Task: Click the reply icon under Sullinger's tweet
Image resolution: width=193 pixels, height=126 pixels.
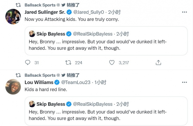Action: click(x=28, y=62)
